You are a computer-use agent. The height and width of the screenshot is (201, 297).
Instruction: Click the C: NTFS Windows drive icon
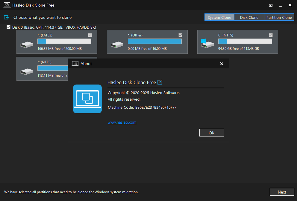coord(207,43)
